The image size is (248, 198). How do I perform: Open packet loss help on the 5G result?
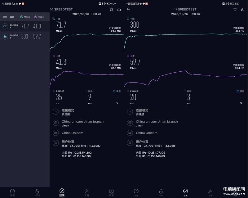point(238,91)
